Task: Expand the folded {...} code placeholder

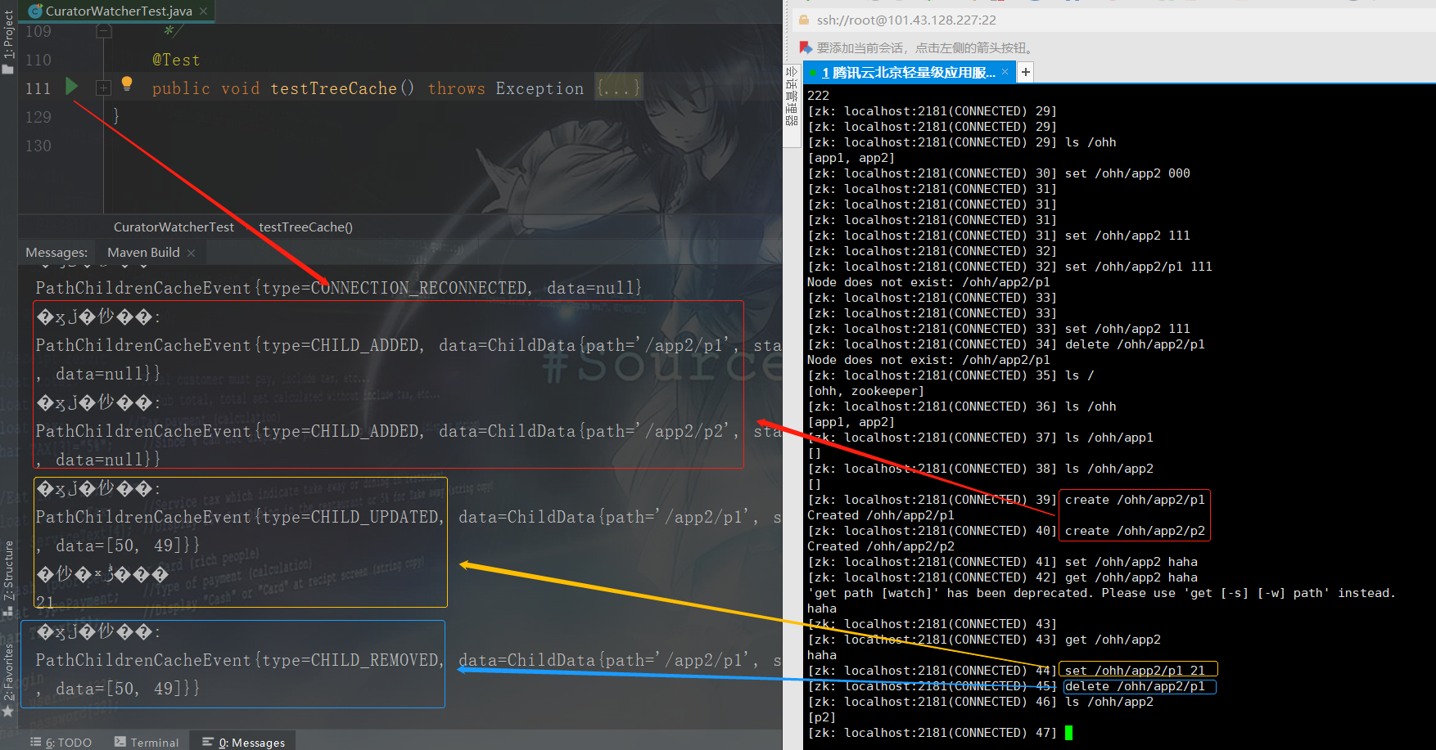Action: tap(618, 88)
